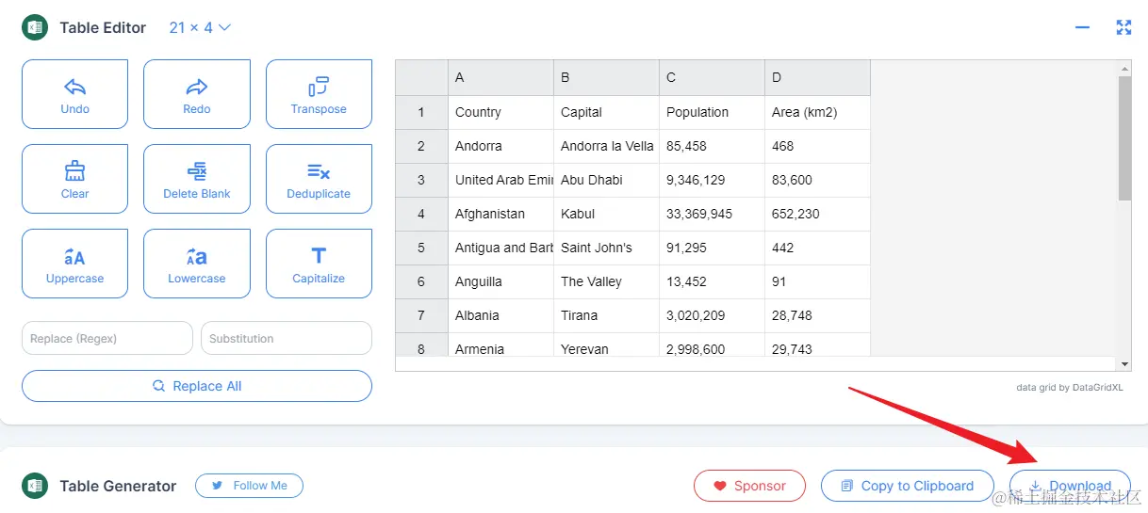Focus the Replace (Regex) input field
1148x513 pixels.
(x=107, y=338)
